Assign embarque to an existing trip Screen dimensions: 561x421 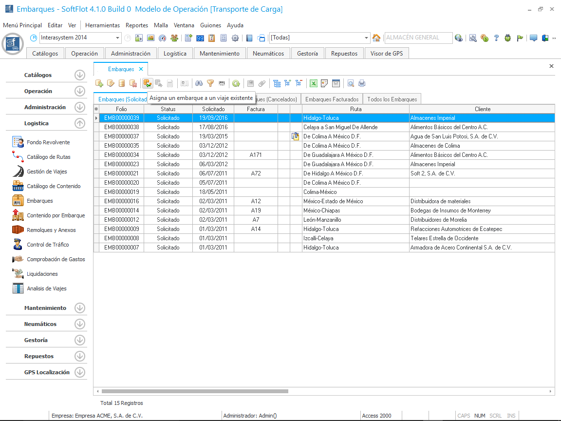[148, 83]
